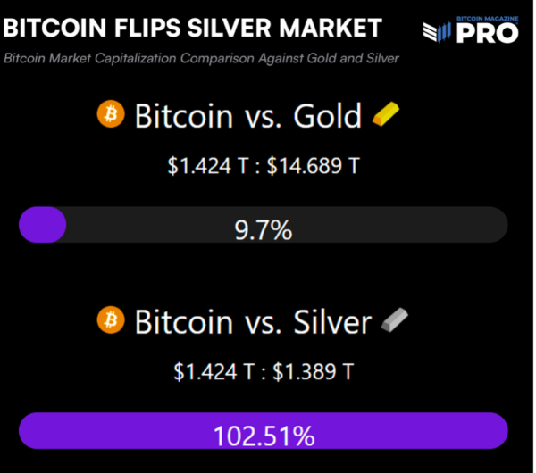Click the "BITCOIN FLIPS SILVER MARKET" title
536x473 pixels.
192,28
